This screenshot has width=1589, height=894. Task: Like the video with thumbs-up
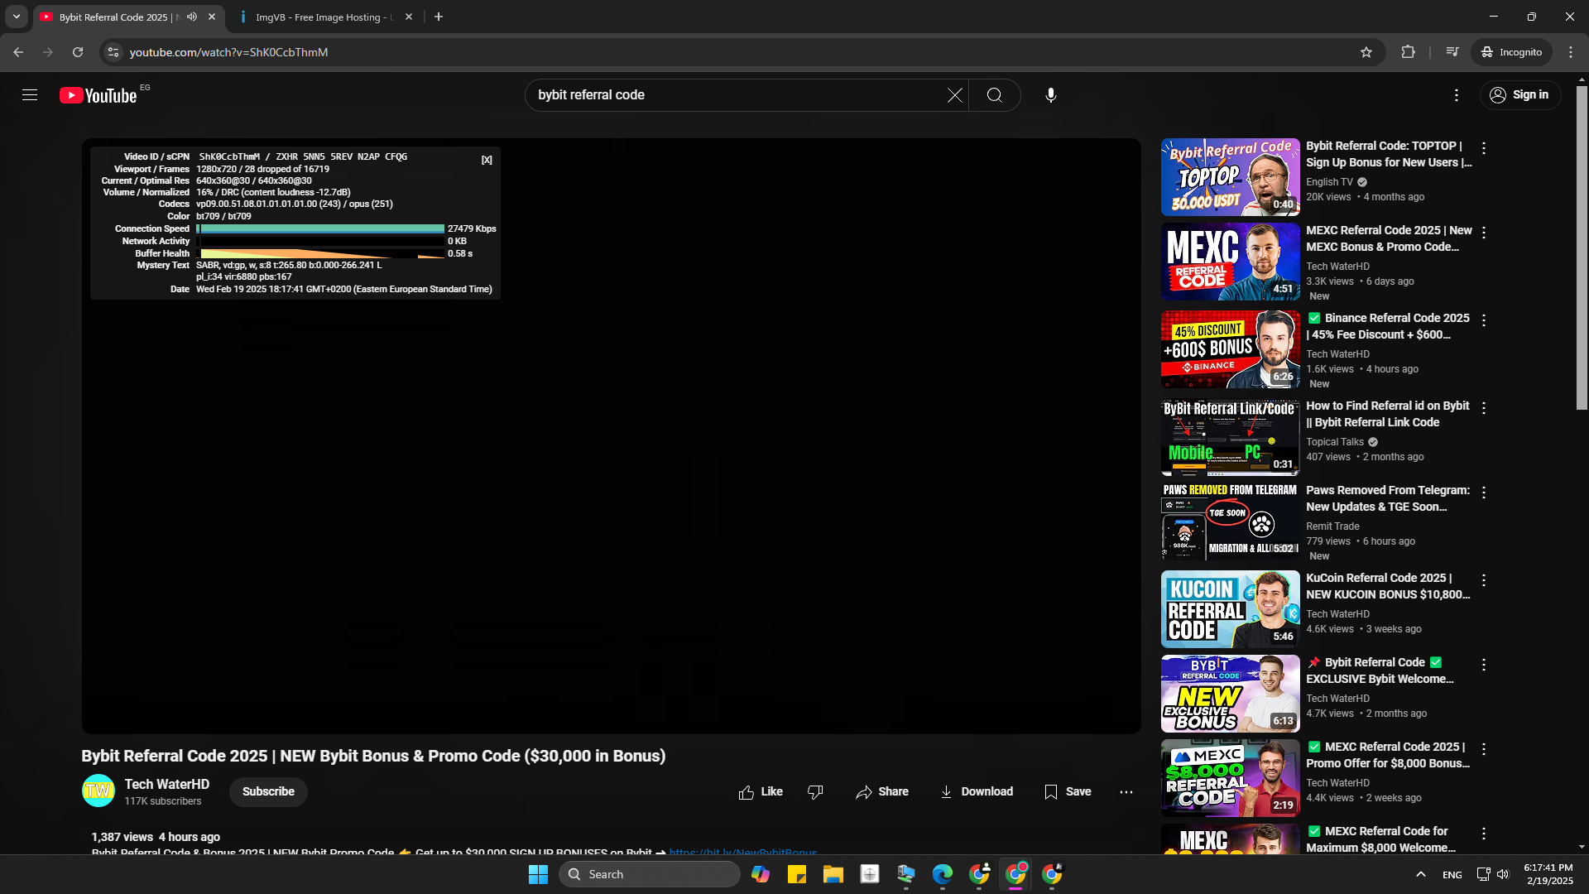click(x=760, y=792)
